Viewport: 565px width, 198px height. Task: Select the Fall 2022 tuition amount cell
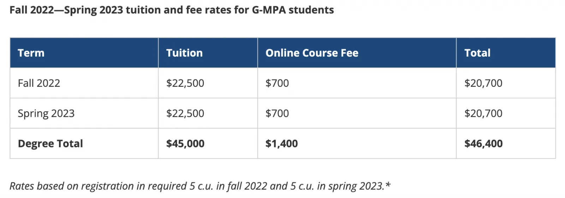185,83
